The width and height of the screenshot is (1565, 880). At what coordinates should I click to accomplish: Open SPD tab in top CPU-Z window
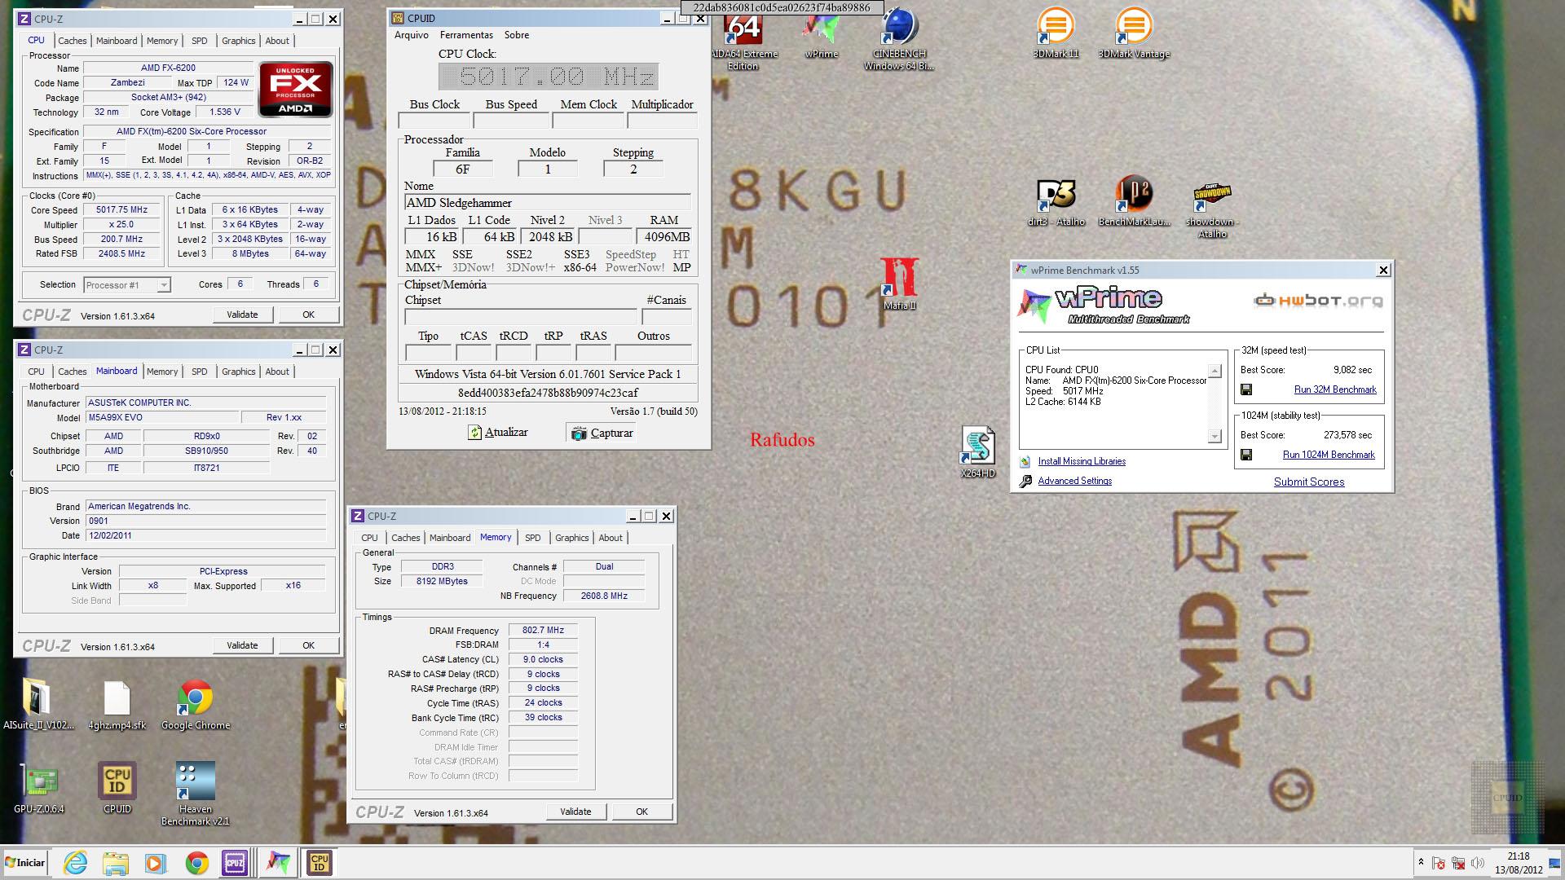pos(200,41)
